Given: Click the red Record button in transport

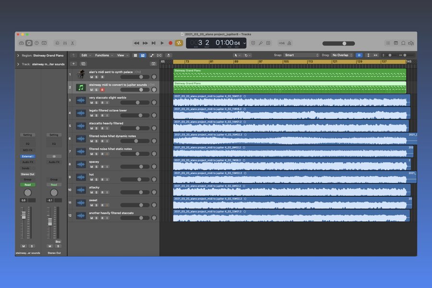Looking at the screenshot, I should (170, 43).
